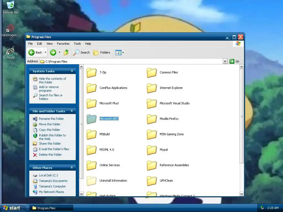Open the Forward history dropdown arrow

point(60,52)
